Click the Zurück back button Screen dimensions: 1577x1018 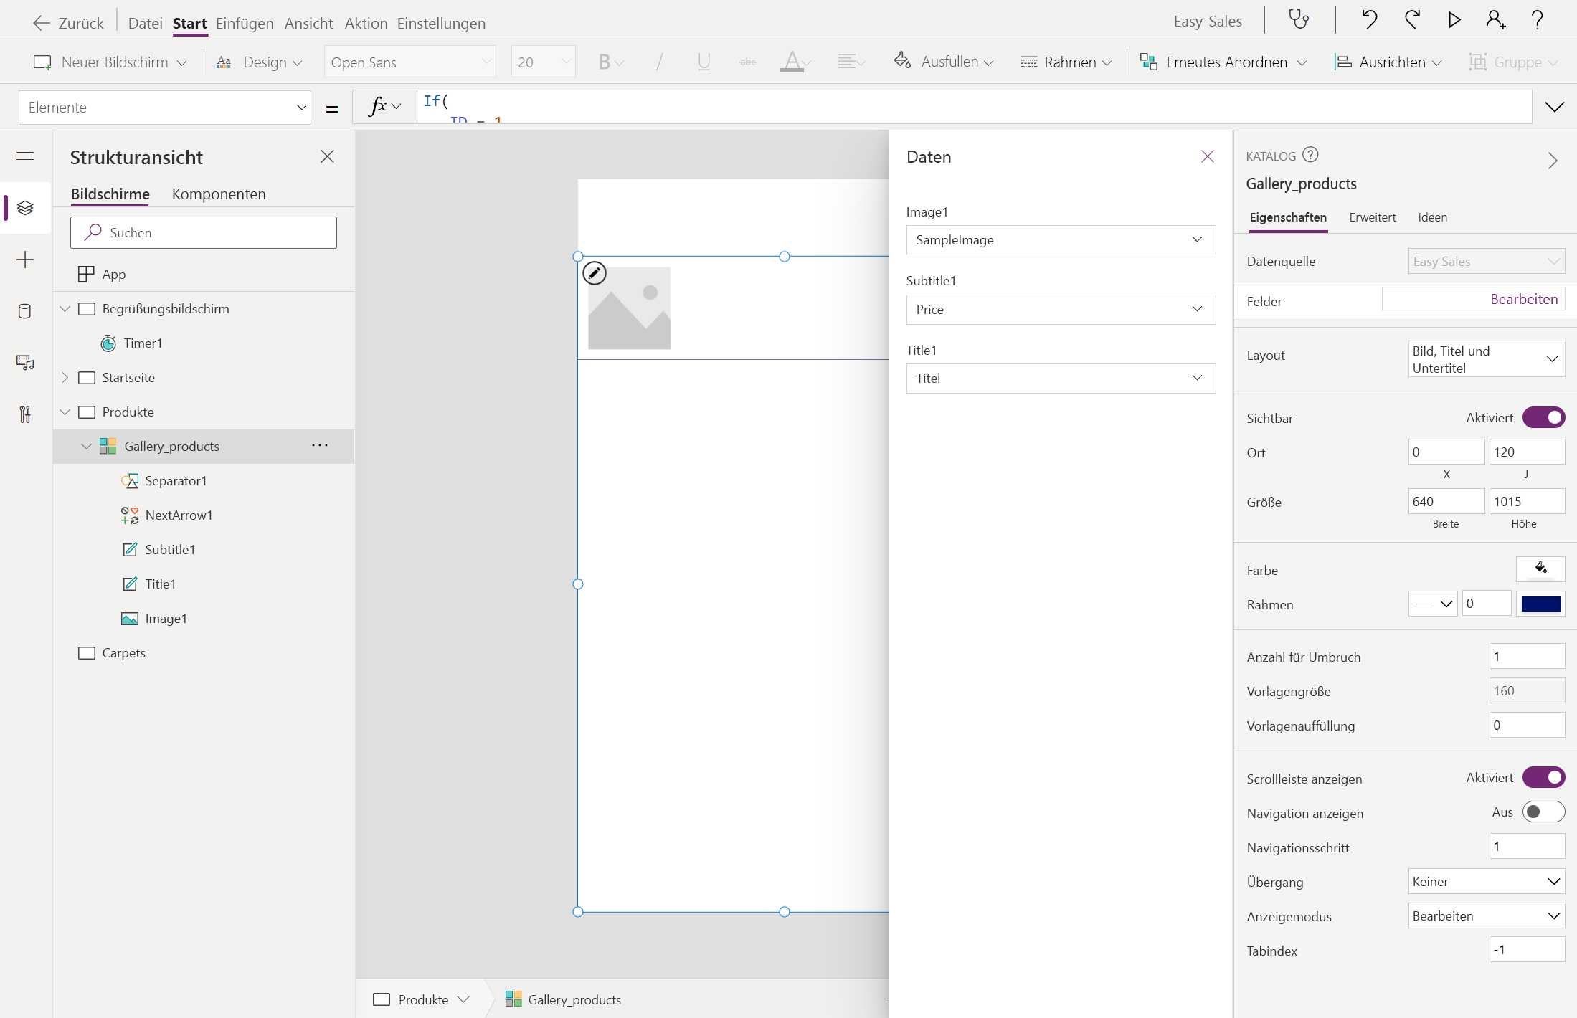68,23
